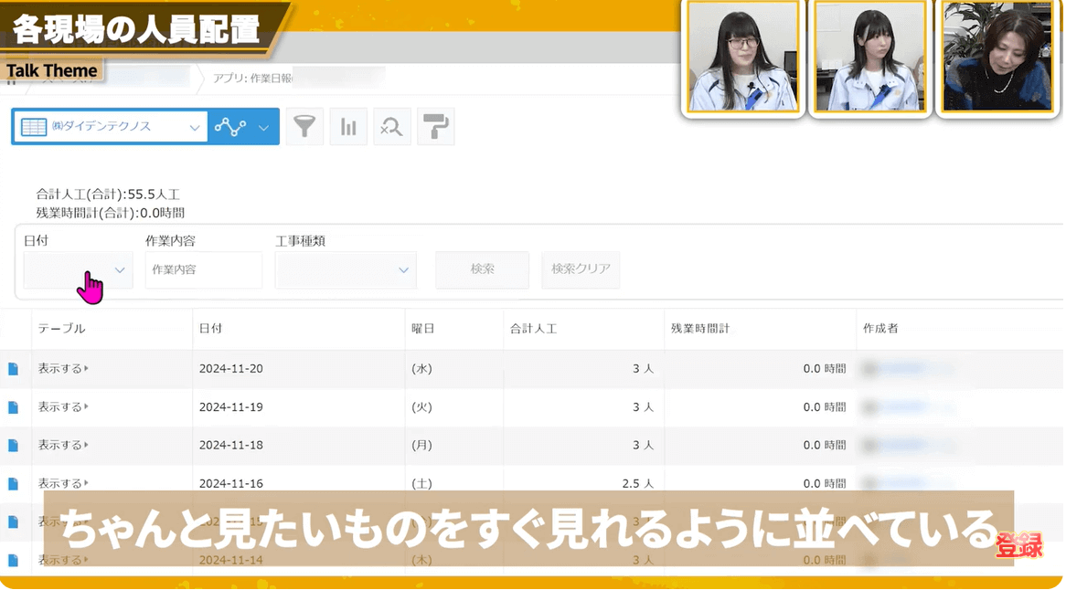Open the アプリ: 作業日報 breadcrumb link

[x=252, y=79]
